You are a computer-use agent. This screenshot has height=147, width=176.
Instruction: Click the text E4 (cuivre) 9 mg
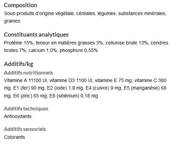click(103, 88)
